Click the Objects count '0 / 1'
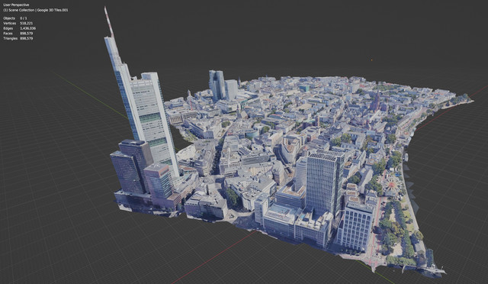Viewport: 488px width, 284px height. pyautogui.click(x=24, y=18)
